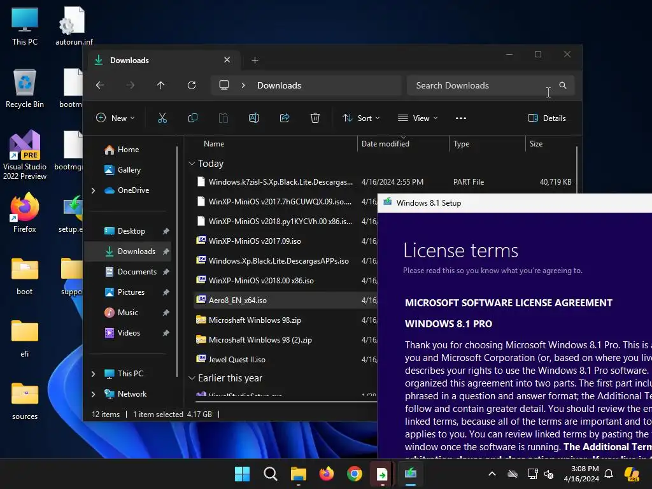Image resolution: width=652 pixels, height=489 pixels.
Task: Open the Sort dropdown menu
Action: point(361,118)
